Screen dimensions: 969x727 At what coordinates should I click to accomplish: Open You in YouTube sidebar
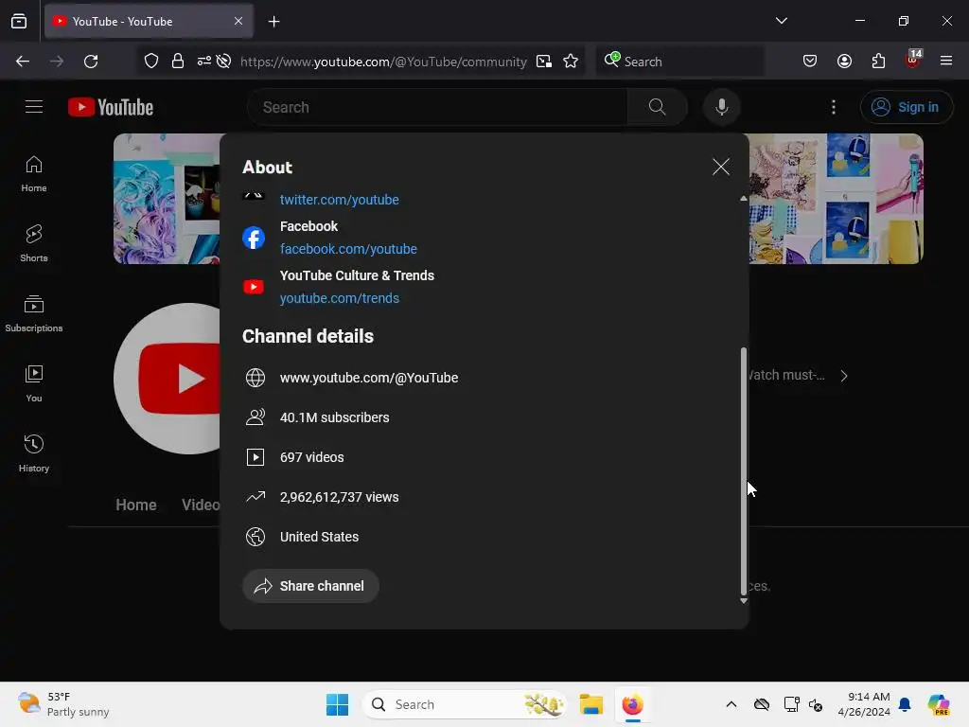click(x=34, y=384)
